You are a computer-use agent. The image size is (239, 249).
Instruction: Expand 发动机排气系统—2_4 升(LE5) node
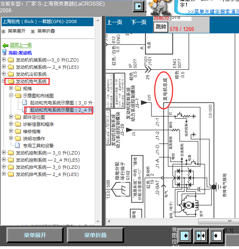(x=4, y=174)
